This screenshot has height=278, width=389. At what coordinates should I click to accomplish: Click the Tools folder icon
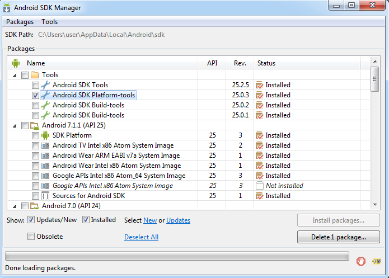pos(35,75)
